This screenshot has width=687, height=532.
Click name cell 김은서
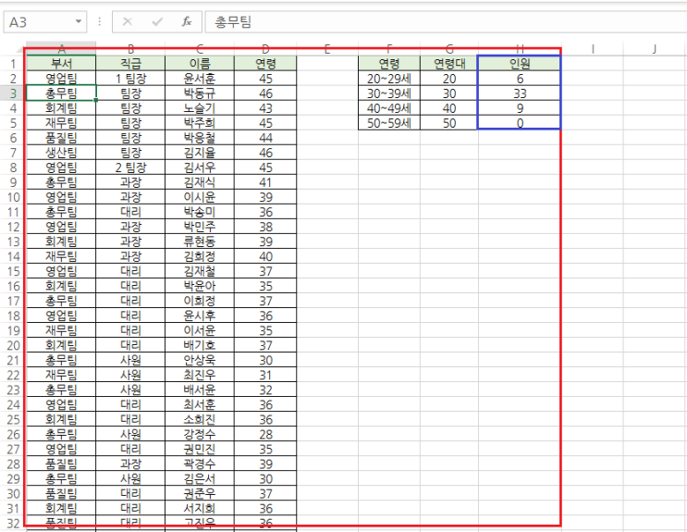pyautogui.click(x=200, y=478)
